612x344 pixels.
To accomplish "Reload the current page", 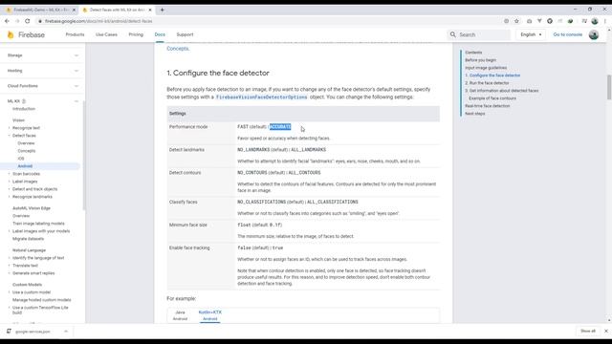I will point(28,21).
